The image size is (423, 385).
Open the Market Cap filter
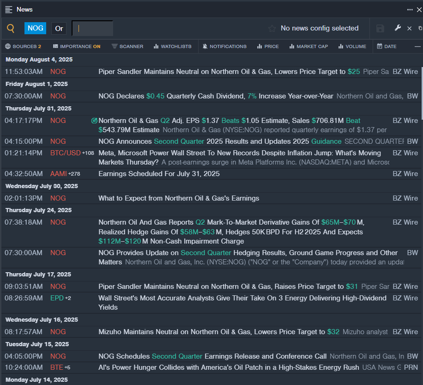pos(308,46)
